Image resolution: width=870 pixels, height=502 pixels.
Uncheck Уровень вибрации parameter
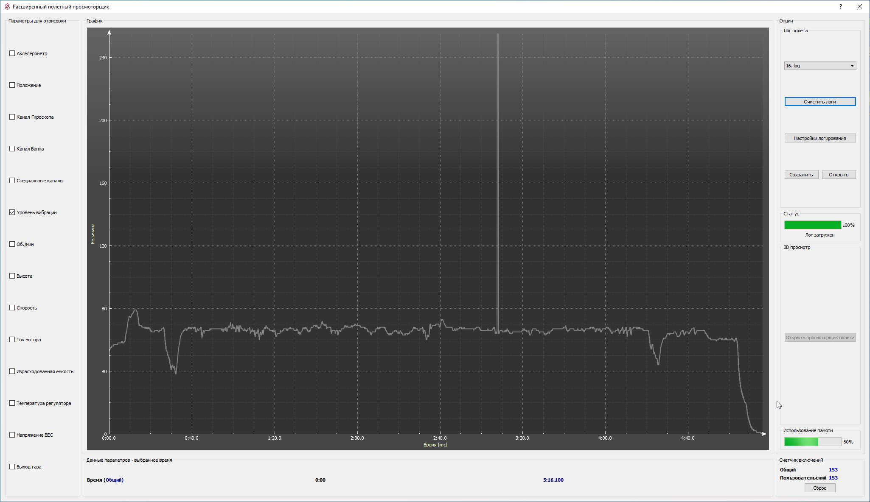point(12,212)
